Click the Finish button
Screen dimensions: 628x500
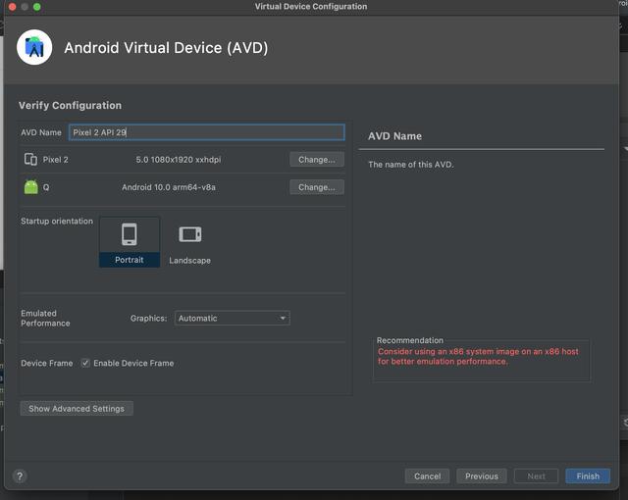(588, 476)
